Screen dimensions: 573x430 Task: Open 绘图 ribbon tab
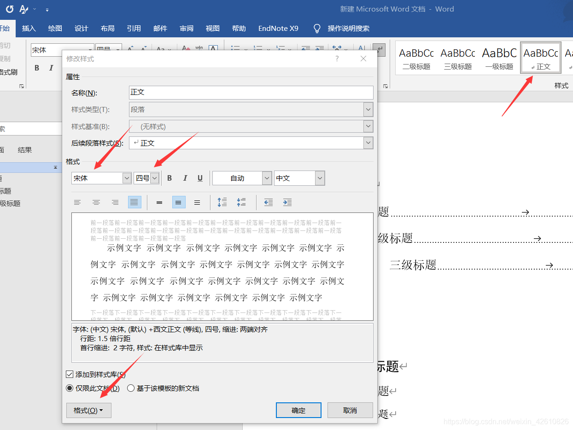click(55, 29)
